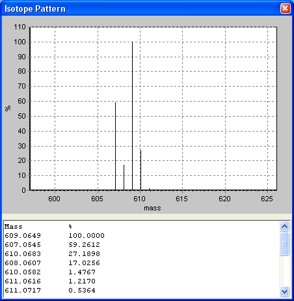Viewport: 294px width, 301px height.
Task: Click the scroll up arrow of the mass list
Action: pos(284,227)
